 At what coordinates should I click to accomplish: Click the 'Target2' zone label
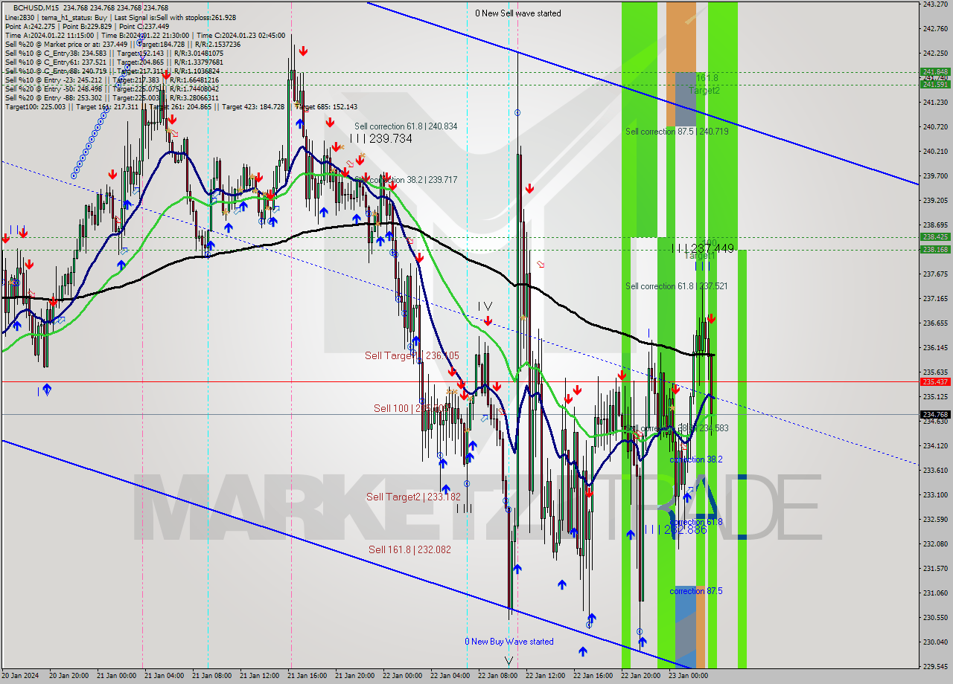pos(704,91)
